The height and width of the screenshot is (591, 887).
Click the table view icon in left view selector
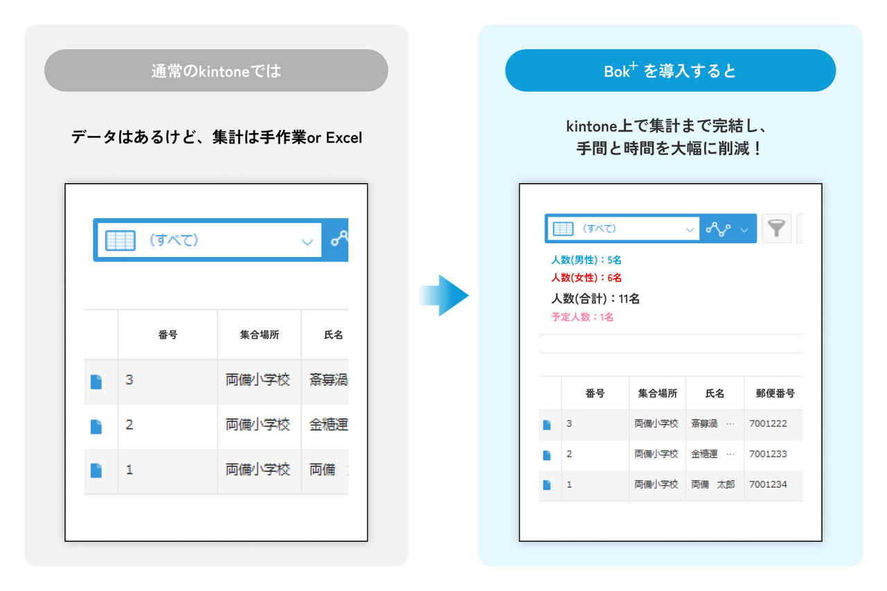120,240
